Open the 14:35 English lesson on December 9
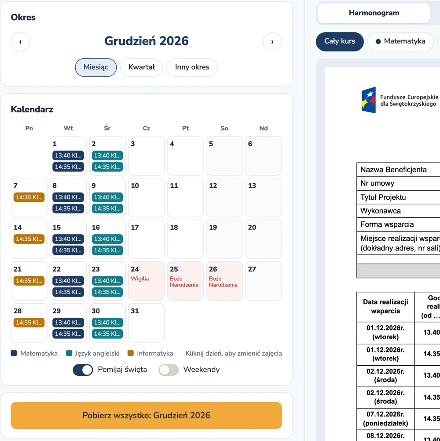 coord(107,209)
